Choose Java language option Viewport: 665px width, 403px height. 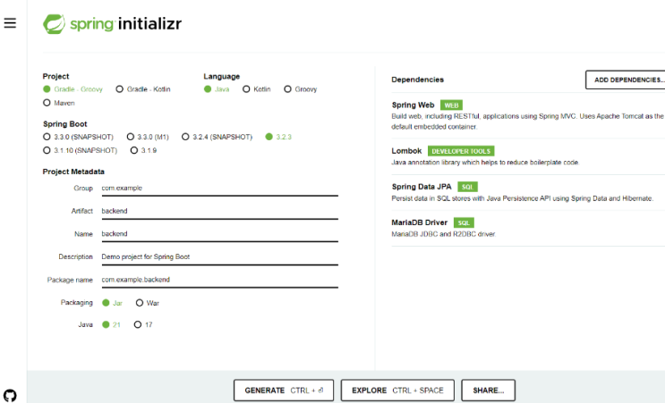click(217, 89)
